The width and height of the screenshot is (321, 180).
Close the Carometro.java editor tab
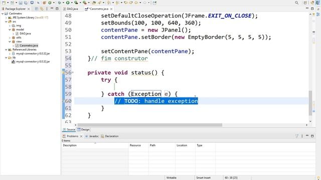pyautogui.click(x=111, y=9)
